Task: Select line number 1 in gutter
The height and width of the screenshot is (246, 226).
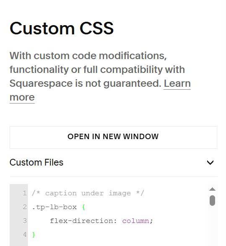Action: [25, 193]
